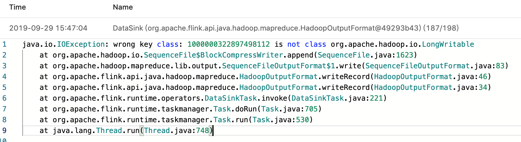521x142 pixels.
Task: Click the key value 1000000322897498112
Action: tap(228, 44)
